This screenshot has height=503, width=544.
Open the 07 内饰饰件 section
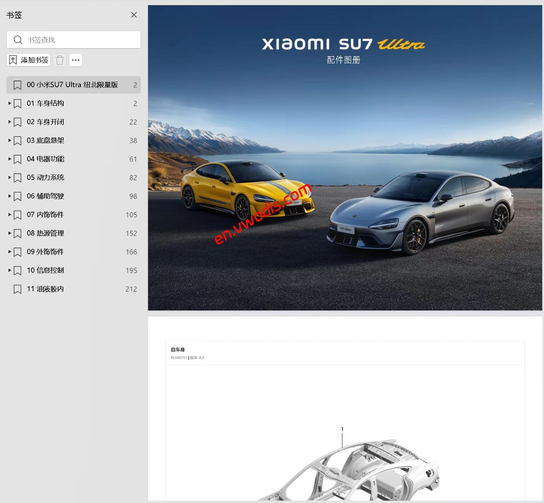45,215
